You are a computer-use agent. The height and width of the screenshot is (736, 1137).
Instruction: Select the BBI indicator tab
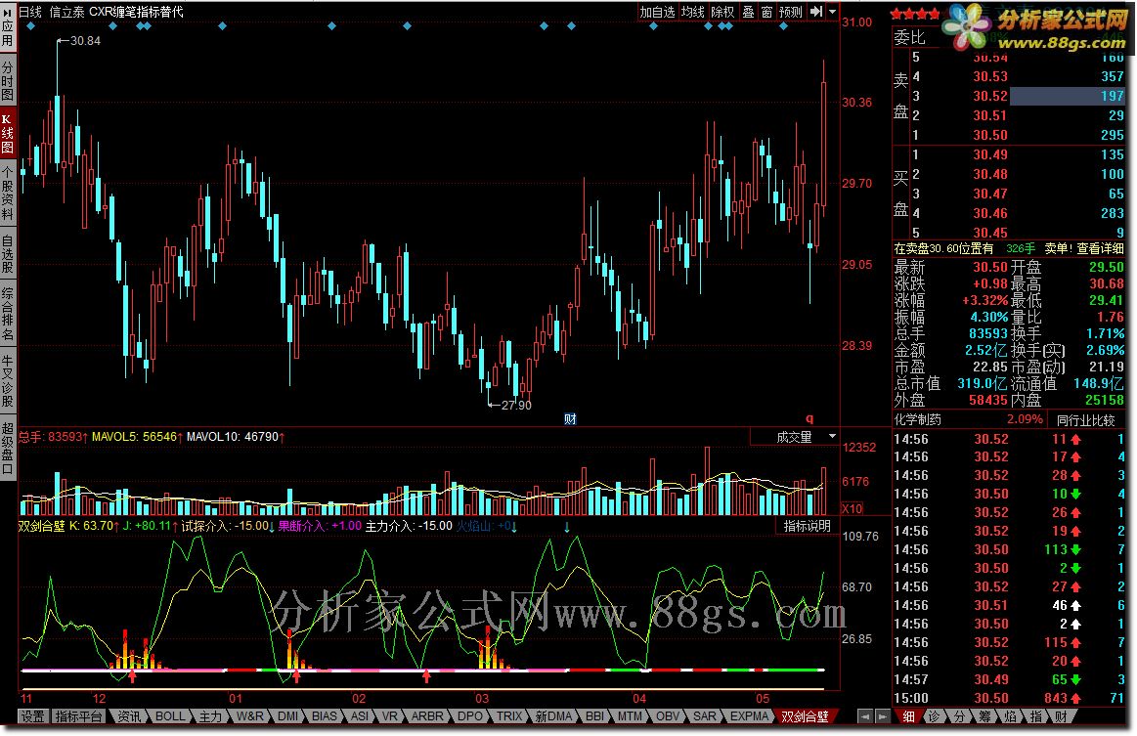tap(594, 716)
